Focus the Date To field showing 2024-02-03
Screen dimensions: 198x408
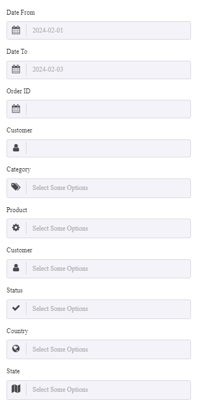tap(108, 70)
